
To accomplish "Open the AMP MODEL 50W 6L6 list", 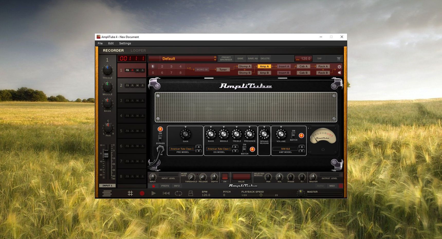I will point(285,149).
